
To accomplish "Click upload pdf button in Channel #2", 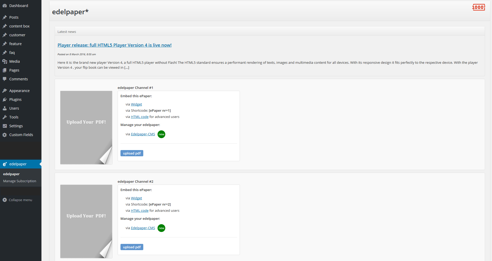I will (x=132, y=247).
